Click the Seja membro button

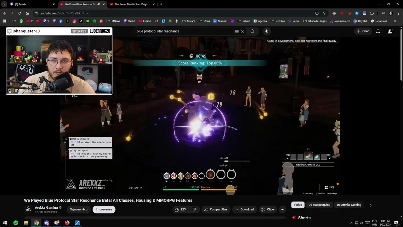pyautogui.click(x=79, y=209)
